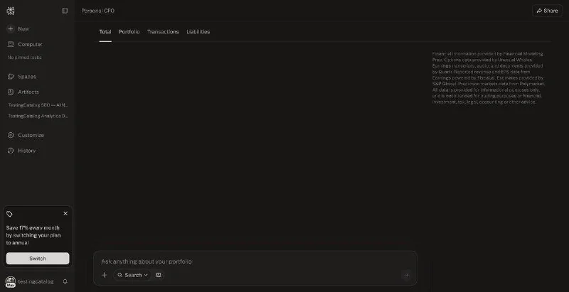The image size is (569, 292).
Task: Click the Share button
Action: (547, 11)
